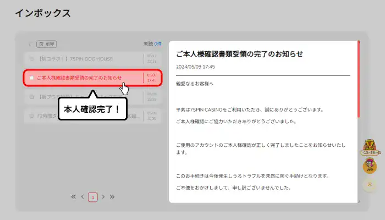Click the 親愛なるお客様へ greeting line

195,84
